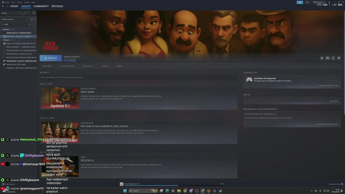Open the Steam icon in the taskbar
Image resolution: width=345 pixels, height=194 pixels.
(220, 191)
